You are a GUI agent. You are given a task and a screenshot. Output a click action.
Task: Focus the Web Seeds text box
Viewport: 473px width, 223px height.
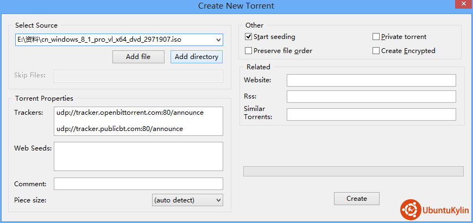138,156
